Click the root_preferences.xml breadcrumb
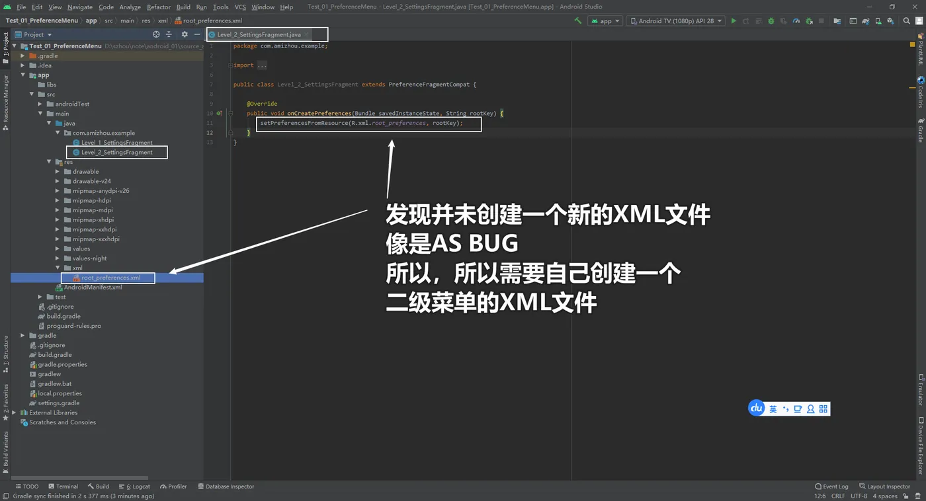The width and height of the screenshot is (926, 501). pyautogui.click(x=208, y=20)
